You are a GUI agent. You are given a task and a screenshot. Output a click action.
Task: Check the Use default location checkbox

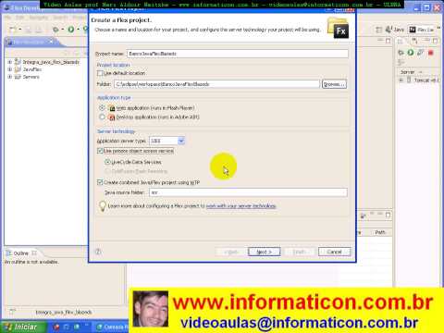click(100, 73)
